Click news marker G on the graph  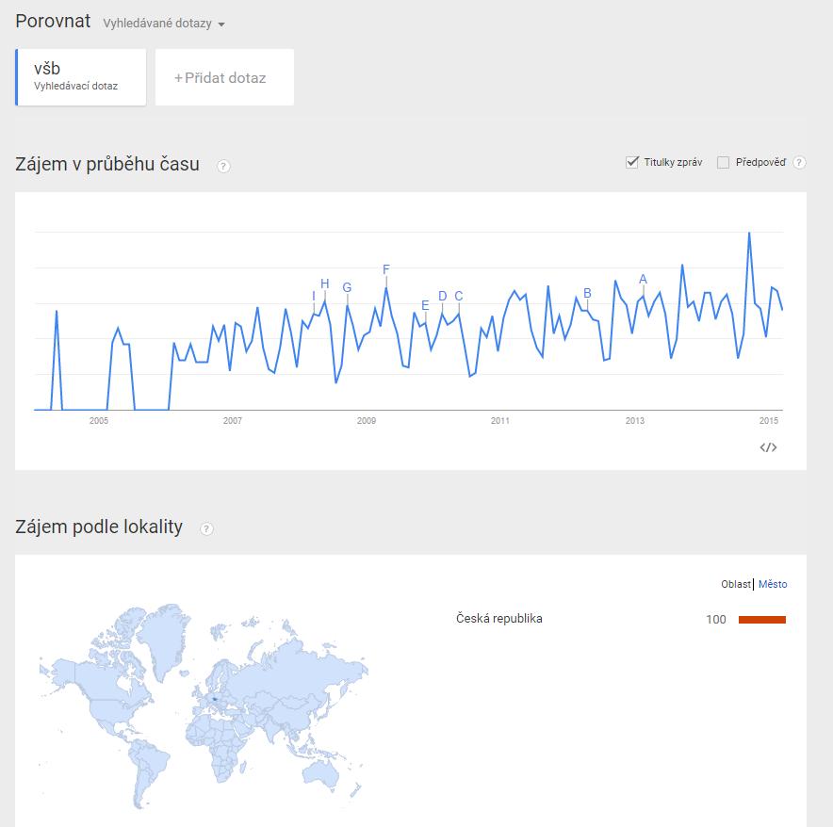(x=347, y=287)
